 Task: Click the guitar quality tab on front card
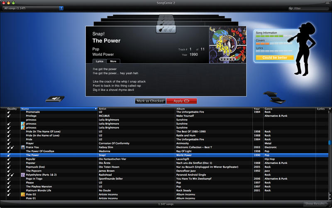166,30
